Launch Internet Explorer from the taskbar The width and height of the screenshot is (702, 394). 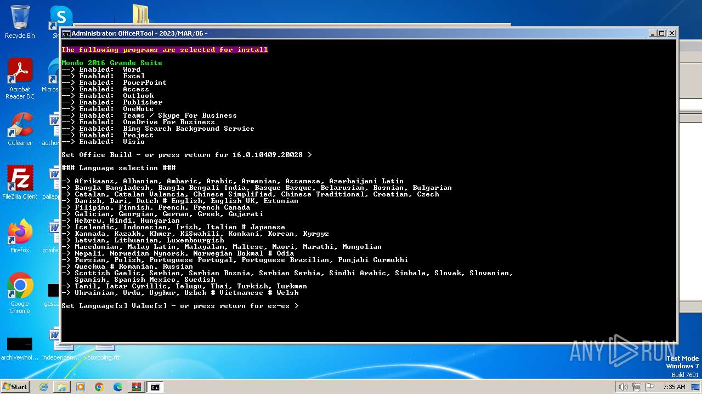[x=43, y=387]
